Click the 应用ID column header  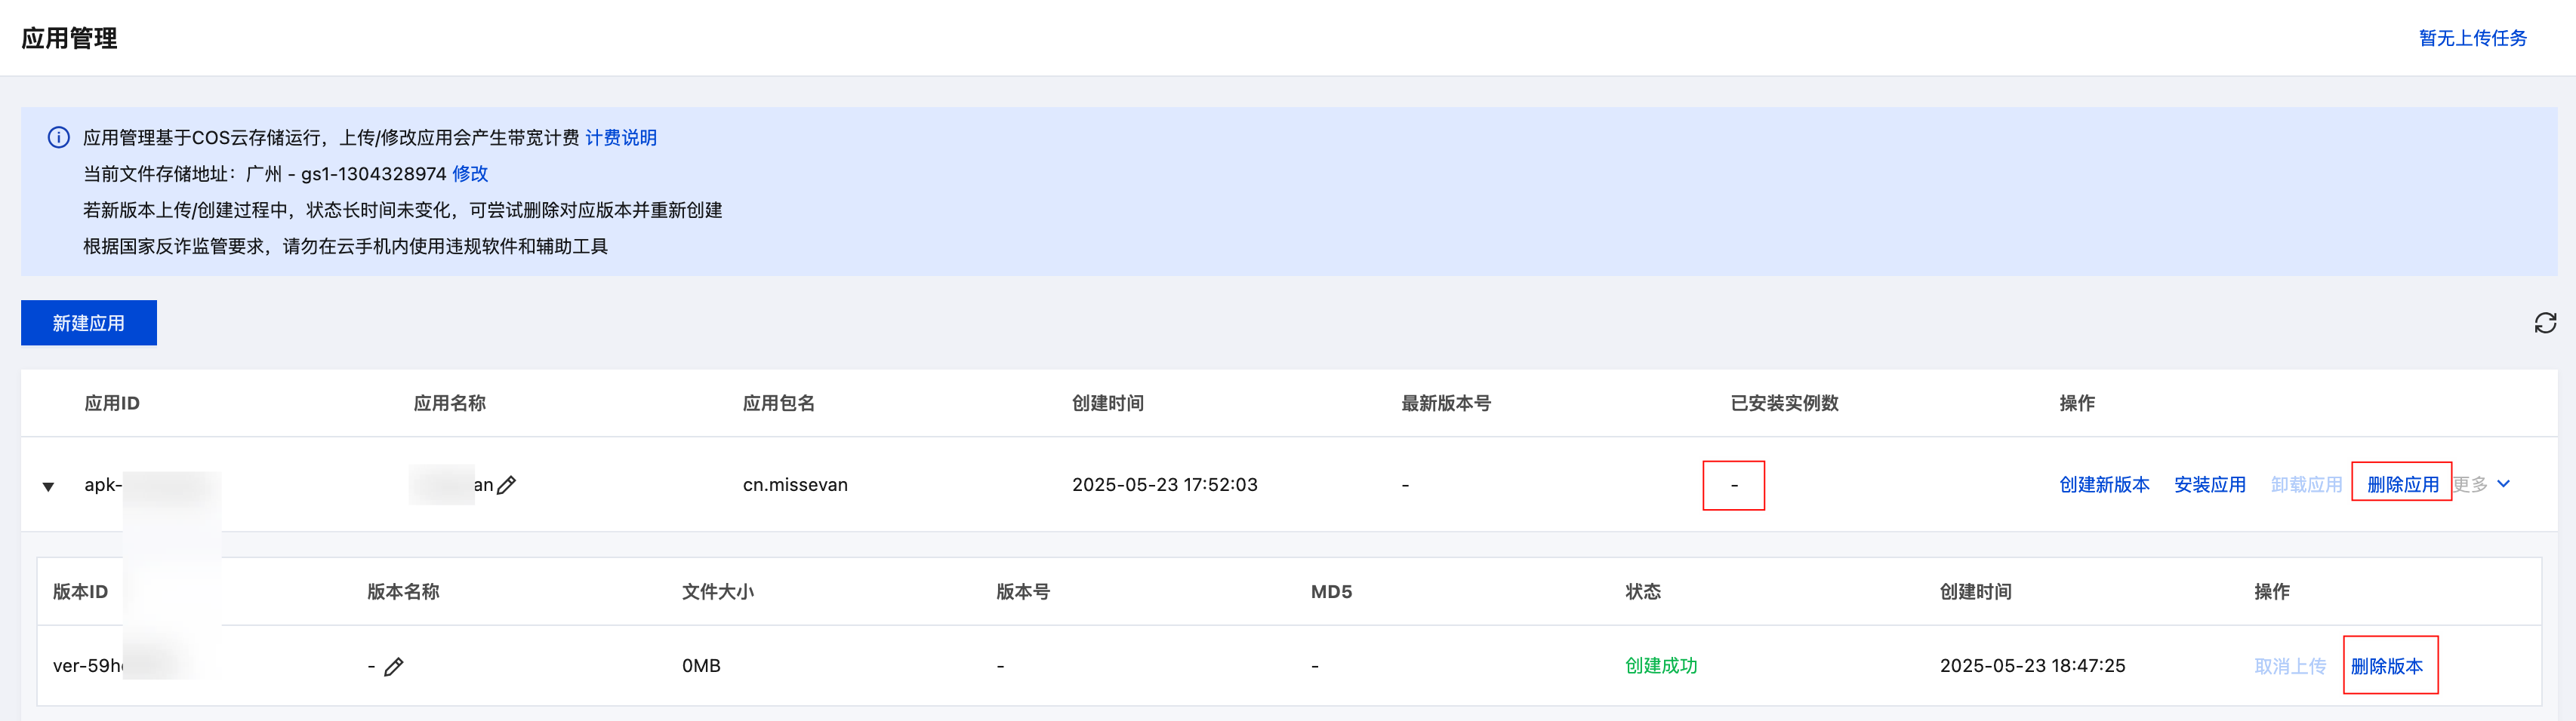112,403
